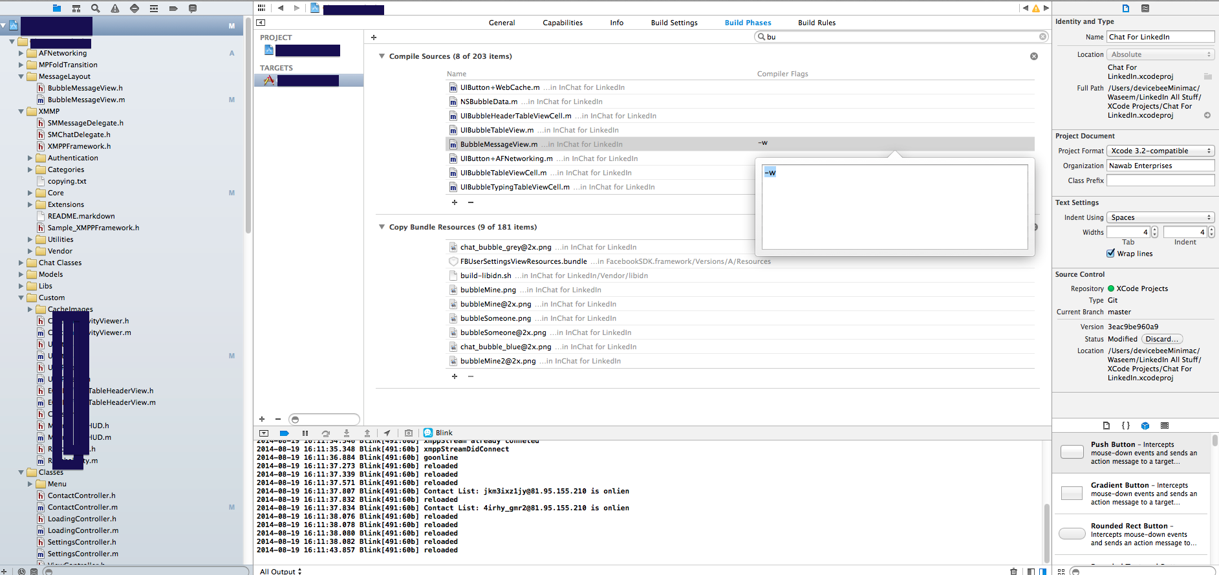Open Object library cube icon
This screenshot has height=575, width=1219.
1145,426
